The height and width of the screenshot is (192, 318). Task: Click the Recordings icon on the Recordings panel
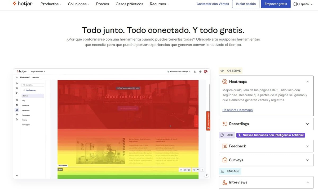point(224,124)
